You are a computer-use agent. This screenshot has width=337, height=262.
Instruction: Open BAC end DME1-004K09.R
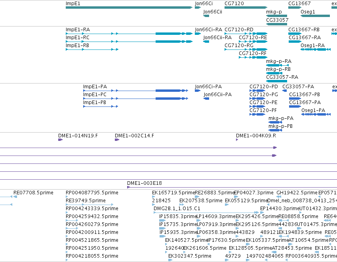coord(256,136)
